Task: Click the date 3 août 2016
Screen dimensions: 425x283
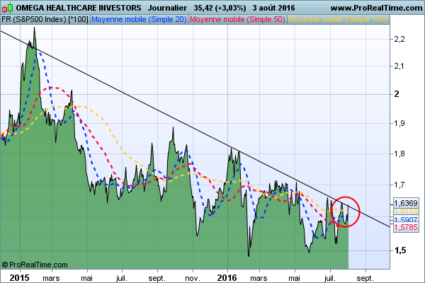Action: pos(273,8)
